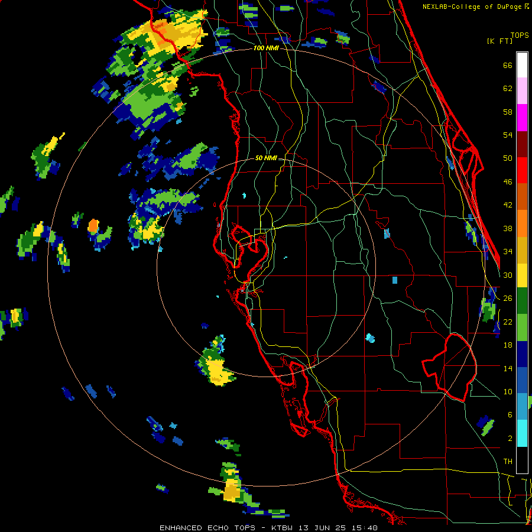Click the [K FT] units label
This screenshot has height=532, width=532.
(499, 41)
